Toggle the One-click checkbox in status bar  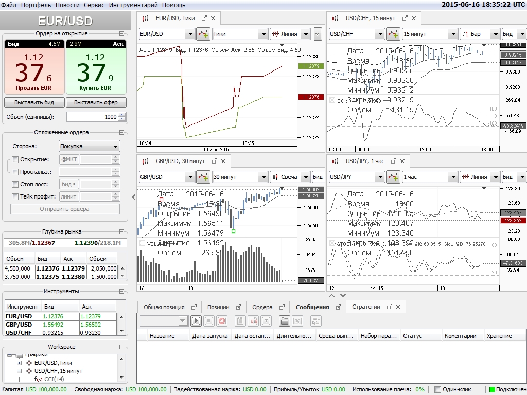(x=438, y=389)
